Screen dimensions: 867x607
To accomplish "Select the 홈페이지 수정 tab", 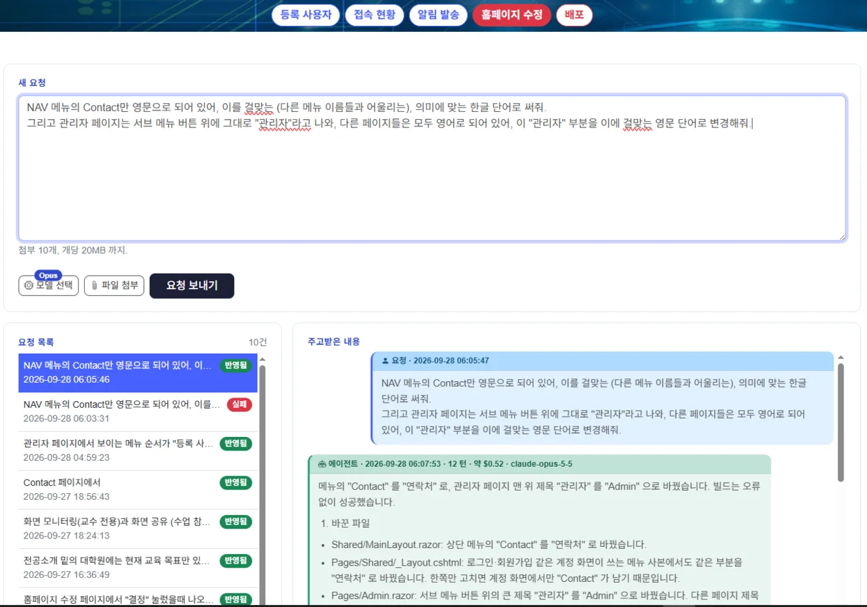I will click(512, 15).
